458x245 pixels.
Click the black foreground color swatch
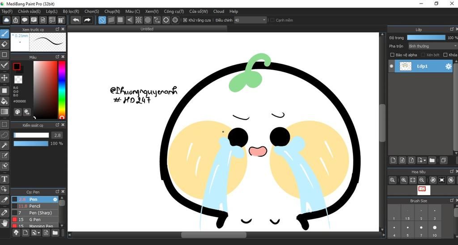pyautogui.click(x=17, y=66)
